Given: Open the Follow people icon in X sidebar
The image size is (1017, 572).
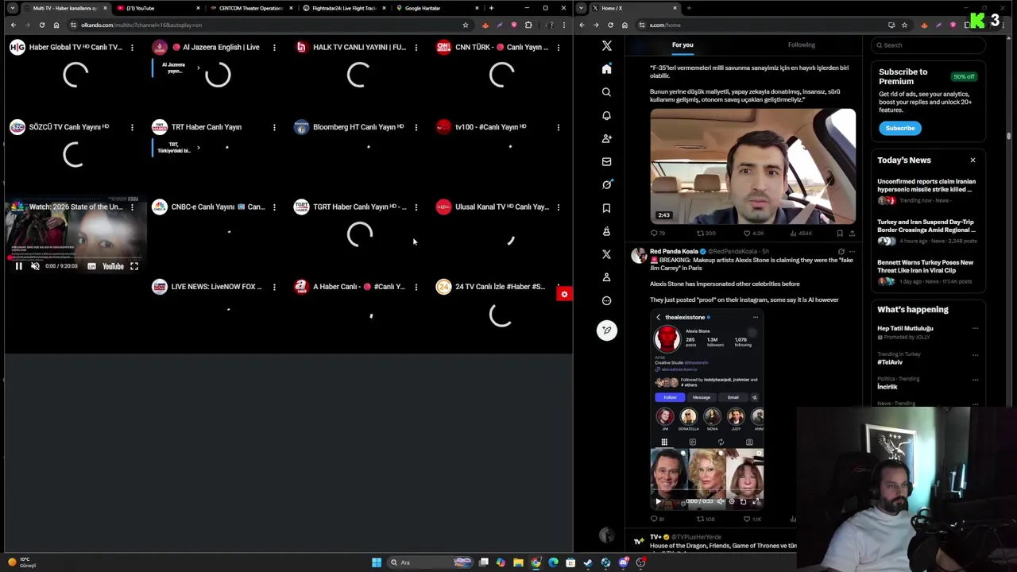Looking at the screenshot, I should click(x=606, y=138).
